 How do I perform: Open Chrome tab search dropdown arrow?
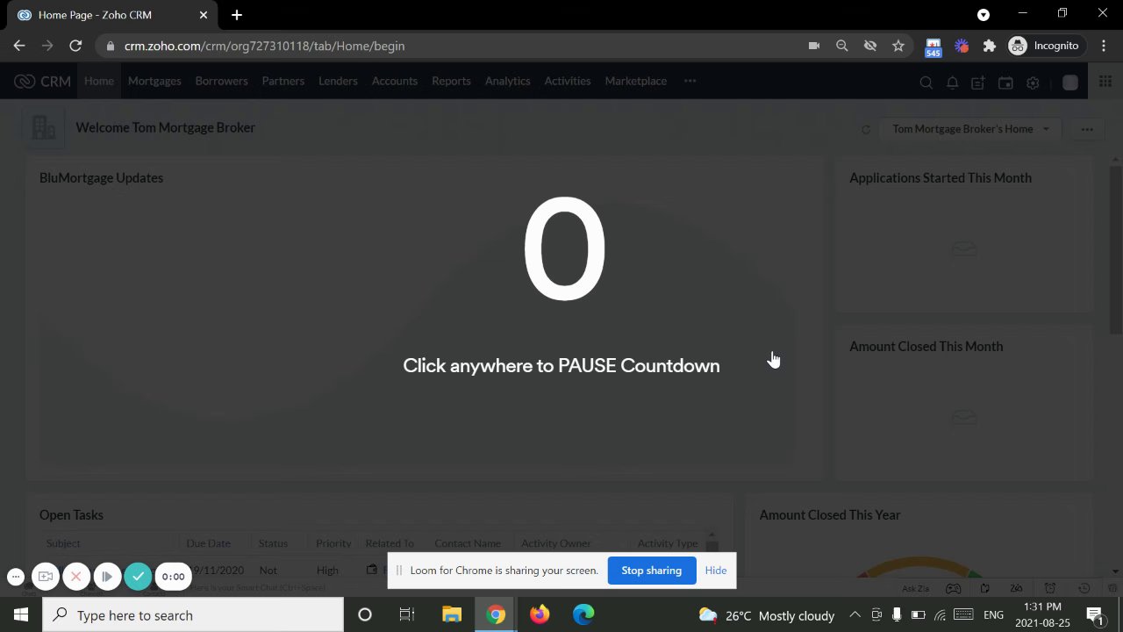(x=984, y=15)
